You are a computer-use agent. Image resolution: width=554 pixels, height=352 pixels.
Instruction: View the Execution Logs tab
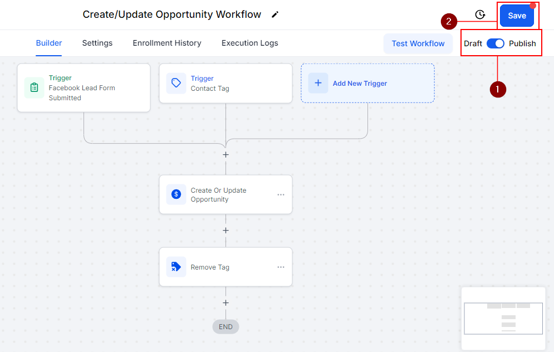tap(249, 43)
